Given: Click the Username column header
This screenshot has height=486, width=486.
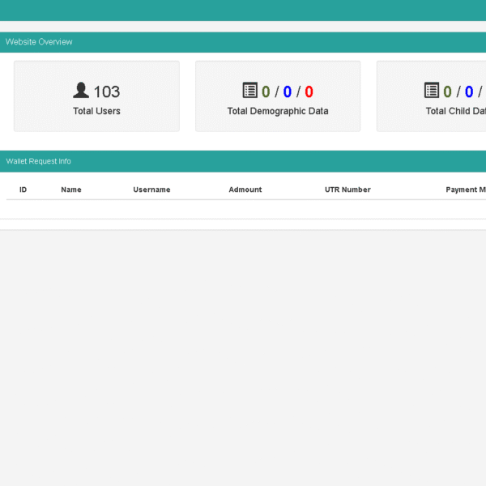Looking at the screenshot, I should pos(151,190).
